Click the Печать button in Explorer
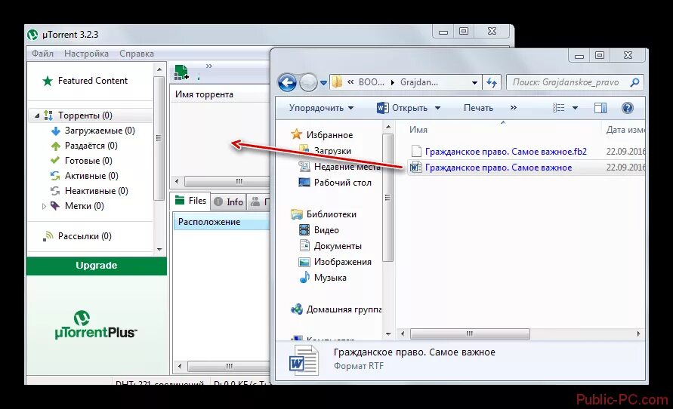Image resolution: width=673 pixels, height=409 pixels. 478,108
